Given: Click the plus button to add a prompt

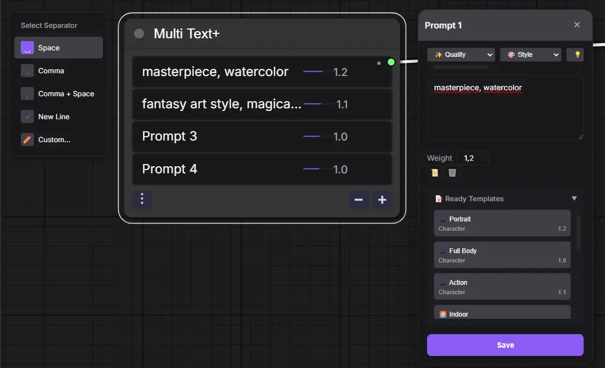Looking at the screenshot, I should coord(382,200).
